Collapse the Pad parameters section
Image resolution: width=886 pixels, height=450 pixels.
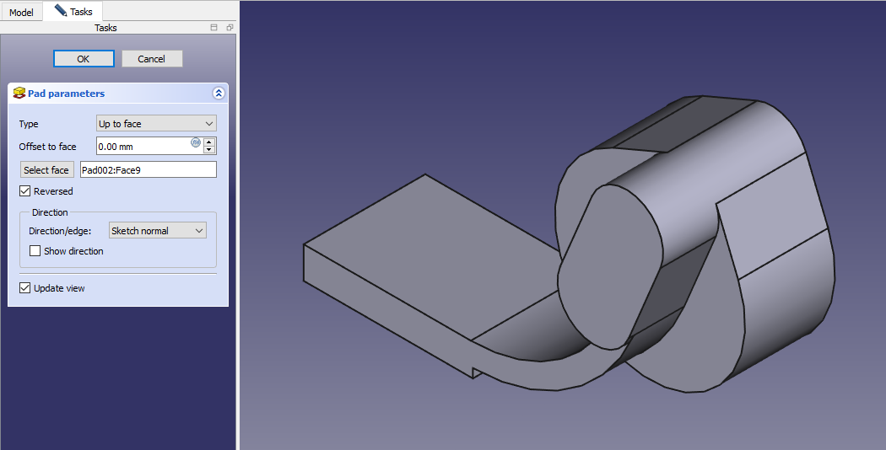(x=219, y=94)
